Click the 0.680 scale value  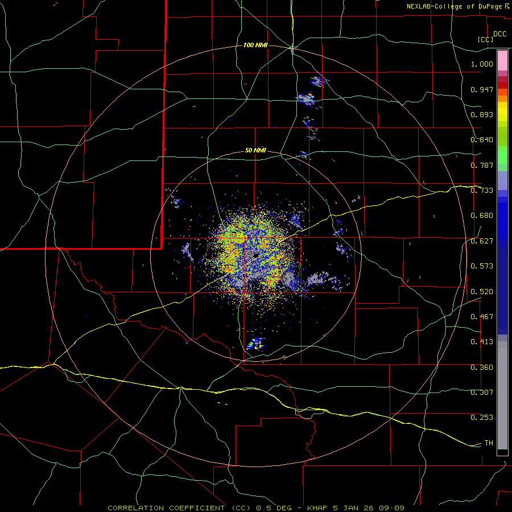(482, 216)
